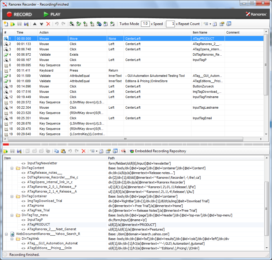Delete selected action with red X in top toolbar
This screenshot has width=272, height=260.
tap(48, 24)
